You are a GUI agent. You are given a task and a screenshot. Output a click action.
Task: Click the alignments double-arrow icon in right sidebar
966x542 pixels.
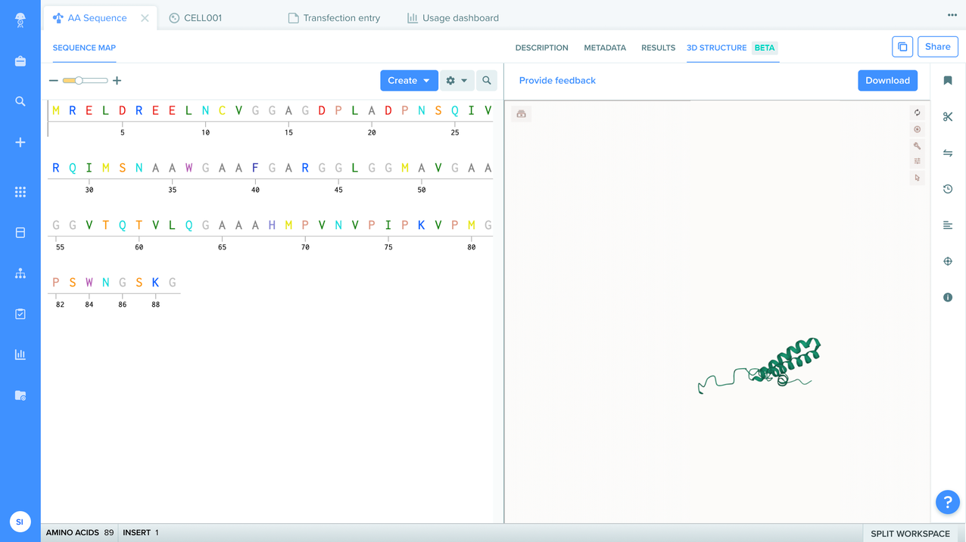pyautogui.click(x=947, y=153)
